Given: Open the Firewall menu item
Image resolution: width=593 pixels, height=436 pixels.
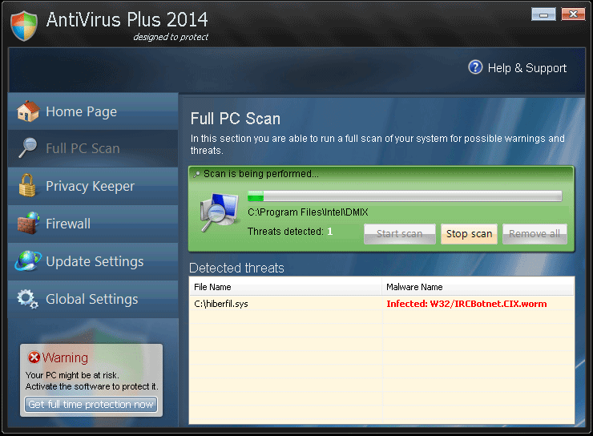Looking at the screenshot, I should pyautogui.click(x=68, y=224).
